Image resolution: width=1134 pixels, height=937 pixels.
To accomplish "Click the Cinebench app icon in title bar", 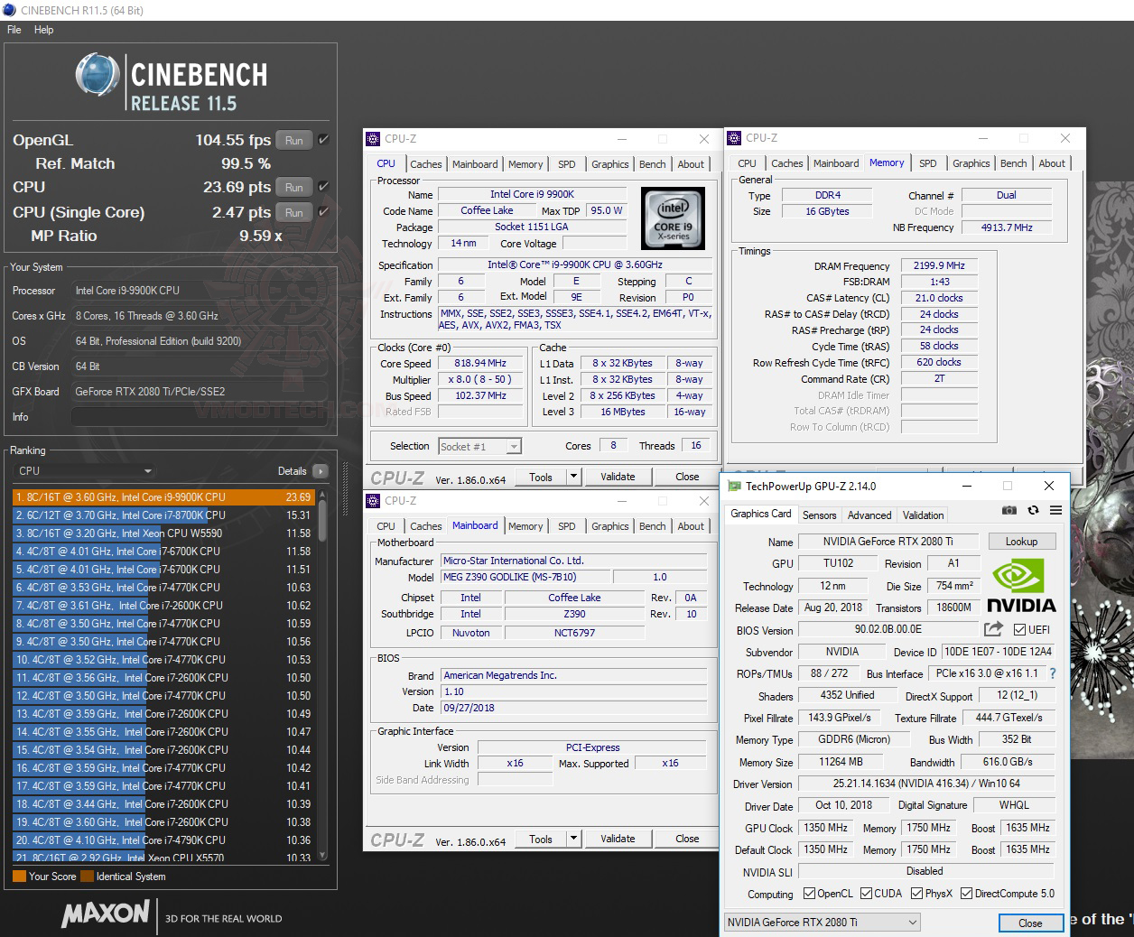I will pyautogui.click(x=9, y=10).
